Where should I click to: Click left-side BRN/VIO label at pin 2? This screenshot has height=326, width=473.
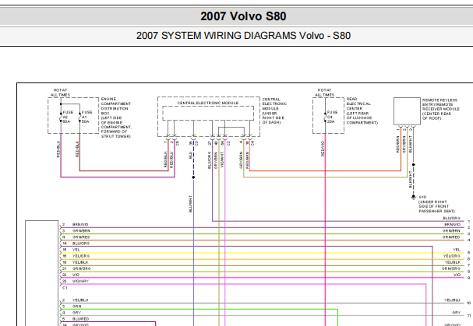coord(80,225)
